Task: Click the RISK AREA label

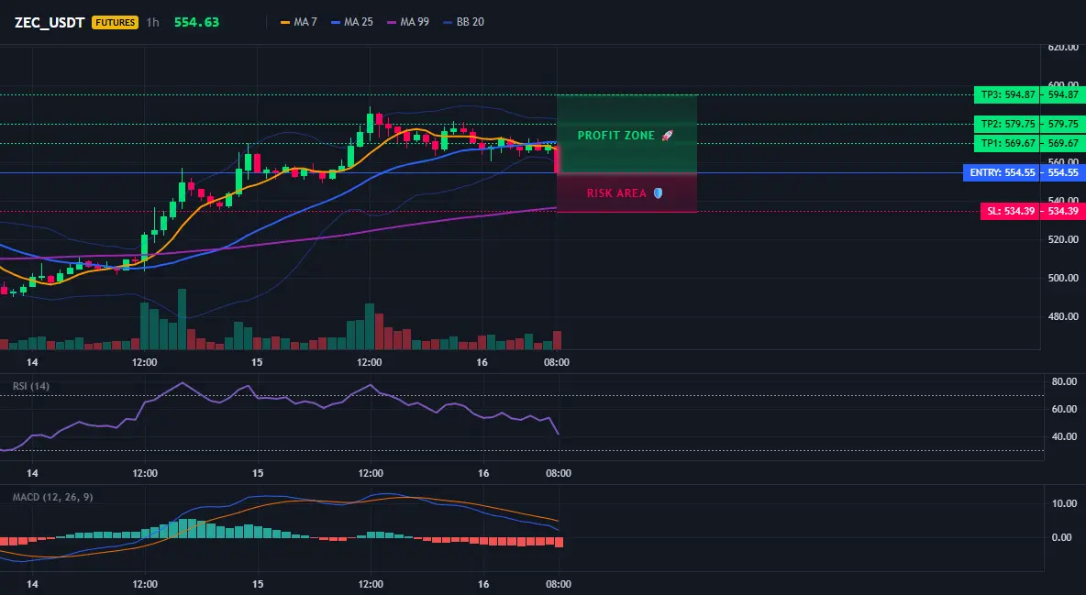Action: click(616, 193)
